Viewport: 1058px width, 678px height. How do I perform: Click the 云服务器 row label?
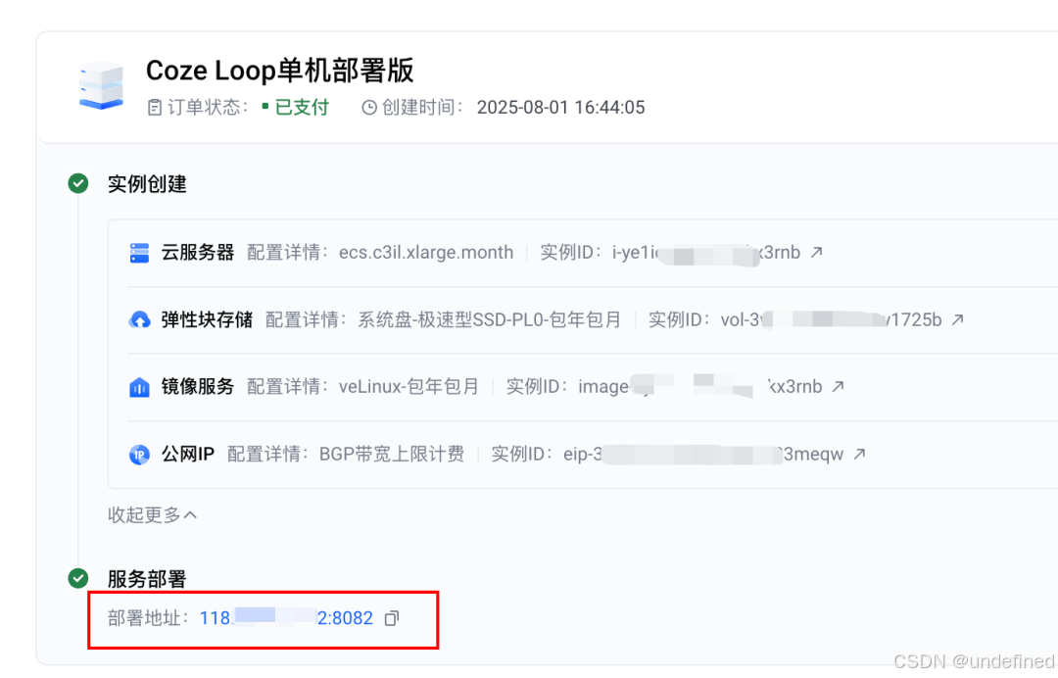click(197, 253)
